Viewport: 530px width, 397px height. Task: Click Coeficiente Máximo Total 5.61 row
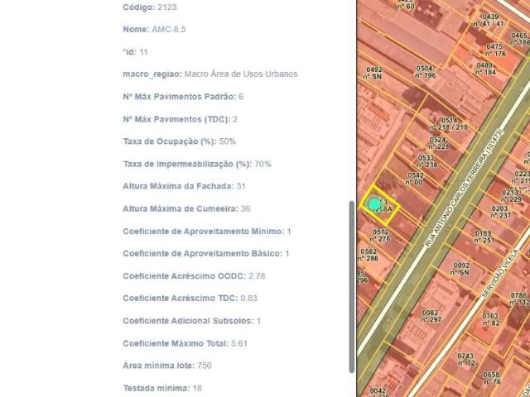click(185, 343)
